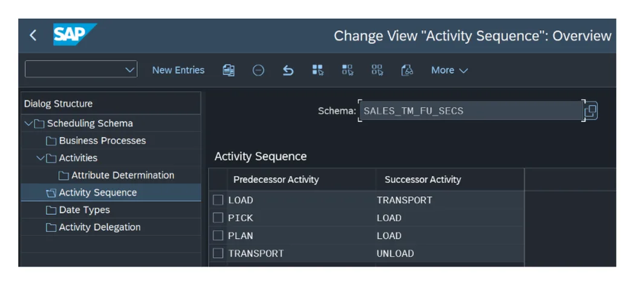Select Scheduling Schema in the dialog structure
The width and height of the screenshot is (635, 286).
click(90, 123)
